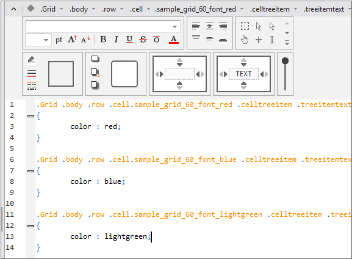Image resolution: width=352 pixels, height=259 pixels.
Task: Open the .Grid selector breadcrumb menu
Action: point(61,9)
